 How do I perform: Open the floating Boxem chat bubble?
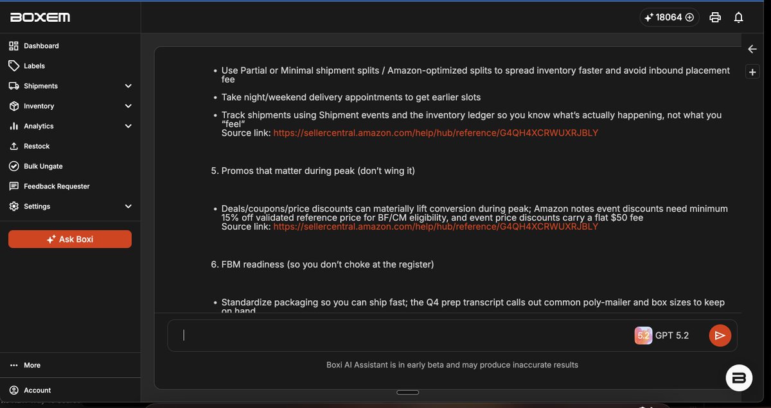coord(739,378)
